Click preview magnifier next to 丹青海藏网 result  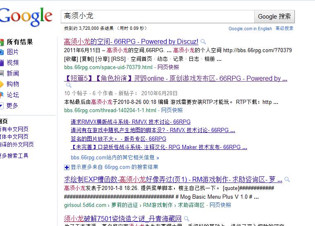(x=186, y=219)
